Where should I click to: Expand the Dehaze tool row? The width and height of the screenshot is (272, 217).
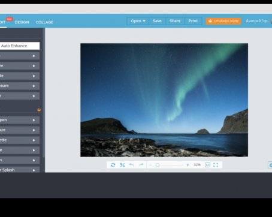[20, 130]
